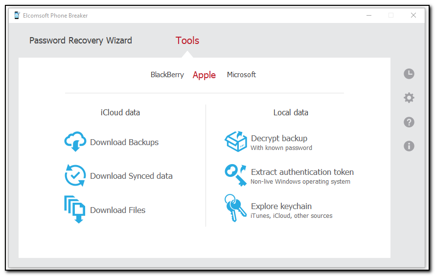Select the Tools tab
Image resolution: width=435 pixels, height=276 pixels.
187,41
